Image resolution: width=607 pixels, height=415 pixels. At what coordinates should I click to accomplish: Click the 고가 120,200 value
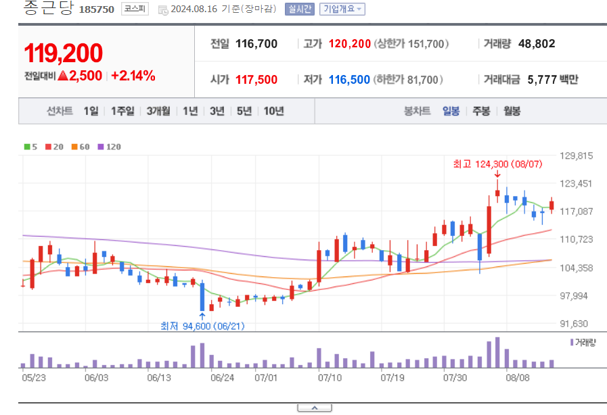[350, 44]
